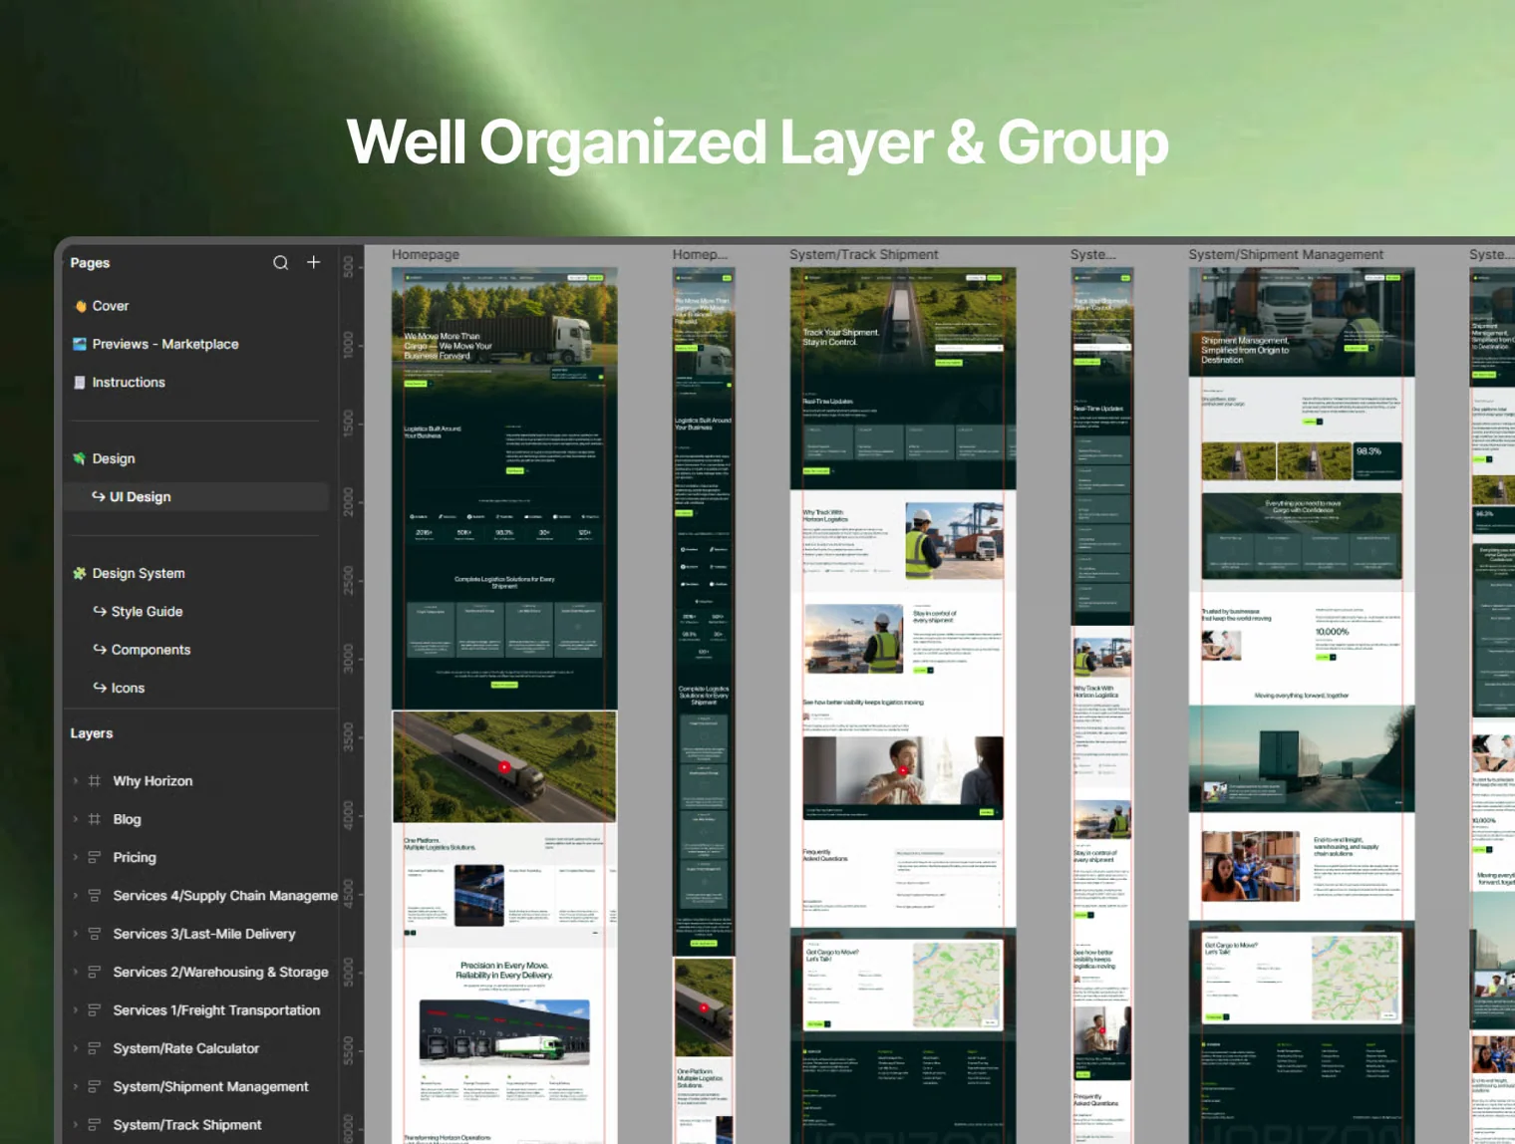This screenshot has width=1515, height=1144.
Task: Click the arrow icon beside Style Guide
Action: (x=100, y=611)
